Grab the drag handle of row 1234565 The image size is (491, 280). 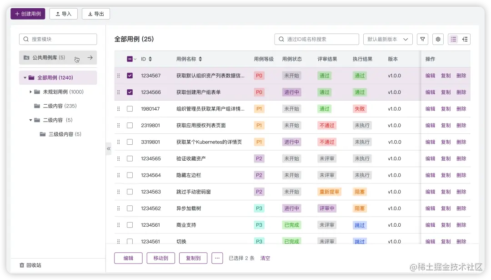point(119,158)
